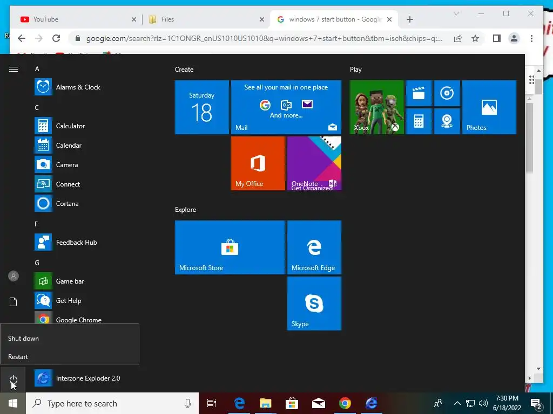Screen dimensions: 553x414
Task: Open the Xbox tile
Action: coord(376,107)
